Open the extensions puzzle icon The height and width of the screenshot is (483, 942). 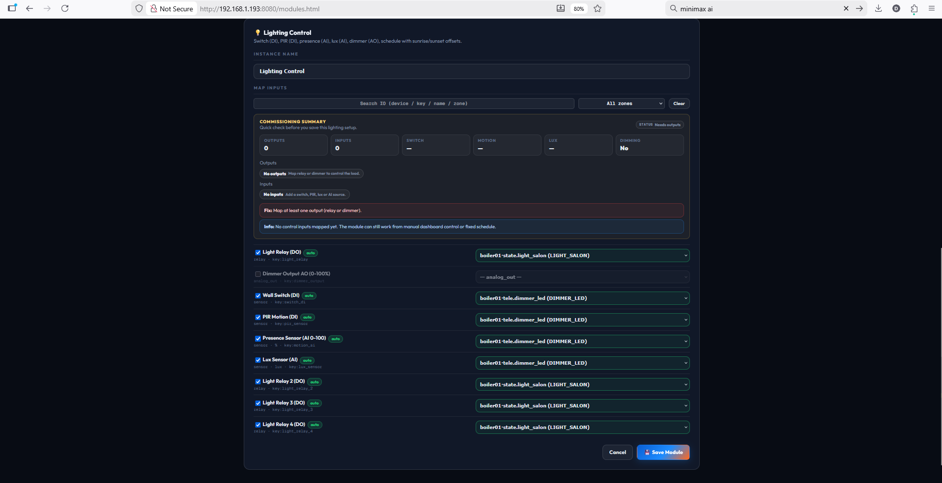click(x=914, y=8)
